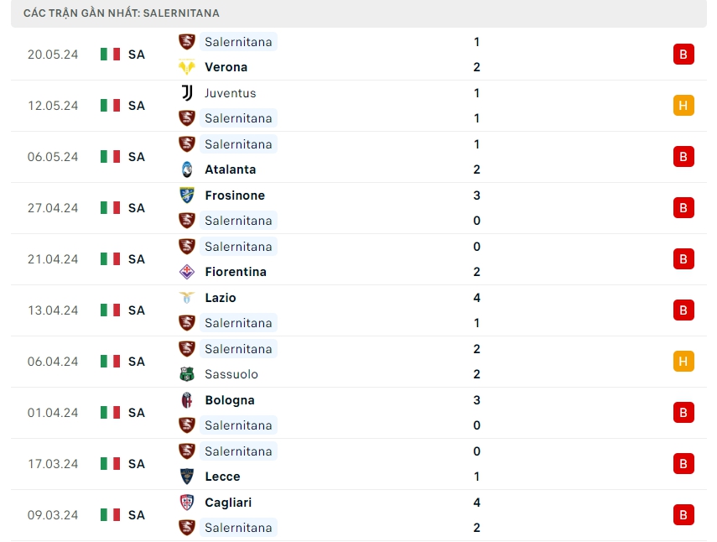Open the Fiorentina team name link
The width and height of the screenshot is (717, 542).
235,272
